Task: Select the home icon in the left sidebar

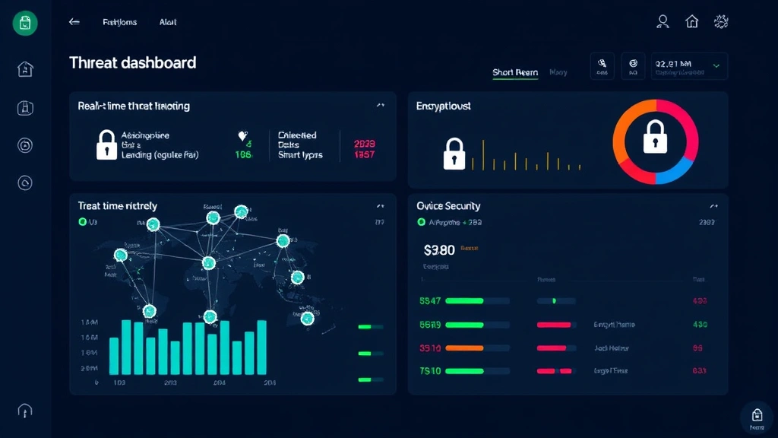Action: tap(25, 68)
